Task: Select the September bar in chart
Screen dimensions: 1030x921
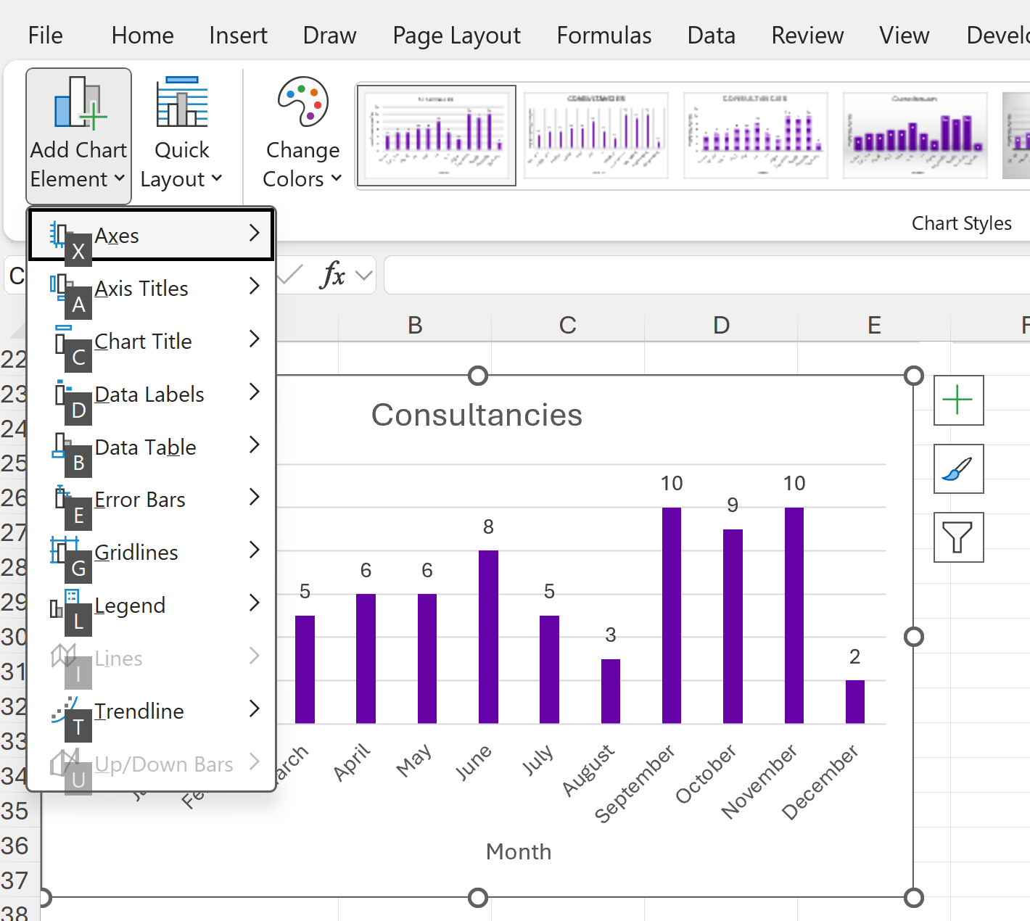Action: (672, 616)
